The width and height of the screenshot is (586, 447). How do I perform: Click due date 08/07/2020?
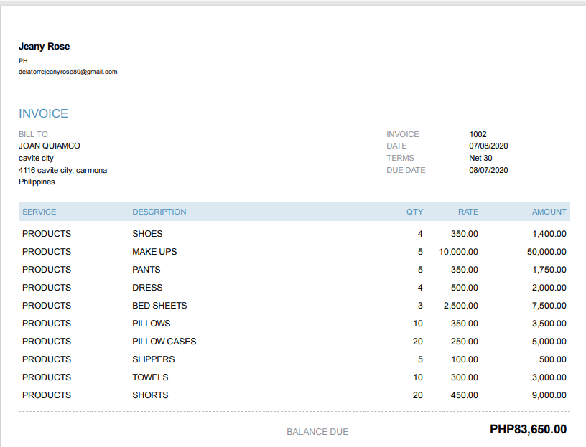[x=488, y=170]
